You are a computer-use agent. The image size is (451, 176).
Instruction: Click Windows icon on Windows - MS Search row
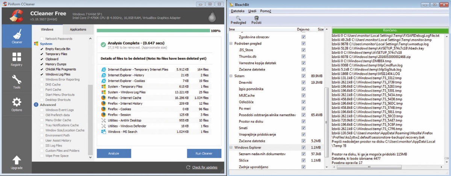click(103, 132)
